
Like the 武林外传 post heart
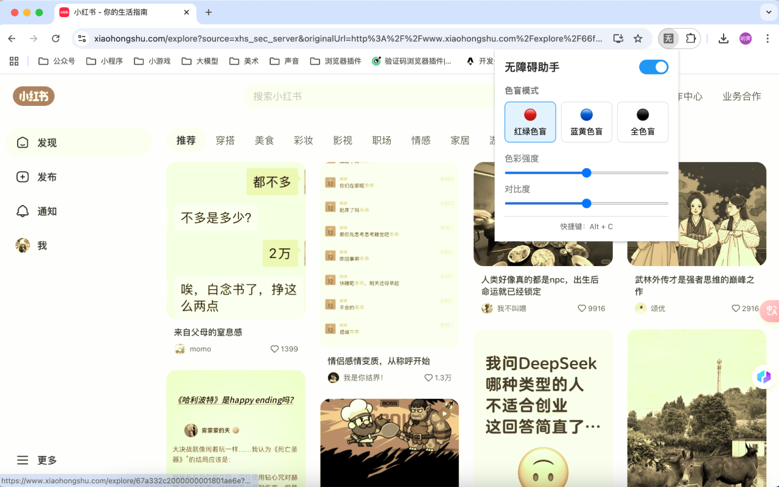tap(736, 309)
